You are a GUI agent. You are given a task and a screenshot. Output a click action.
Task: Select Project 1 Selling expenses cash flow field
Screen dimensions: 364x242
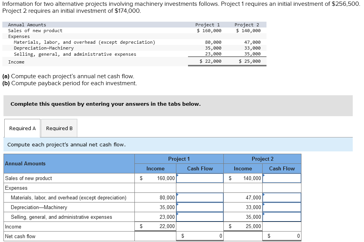pyautogui.click(x=200, y=217)
